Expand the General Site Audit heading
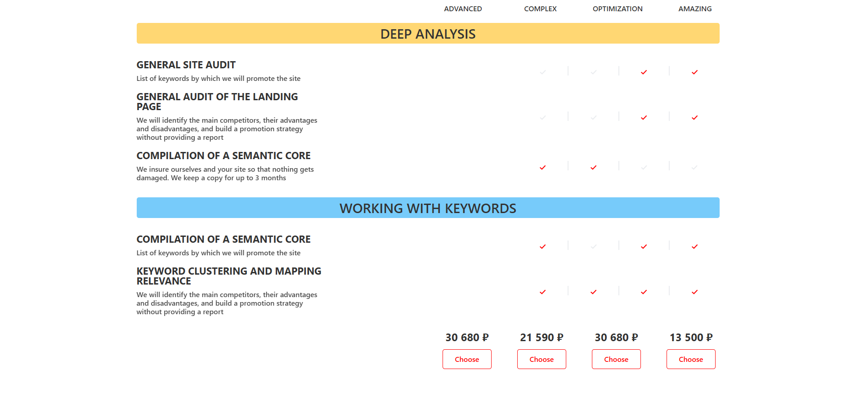Image resolution: width=855 pixels, height=405 pixels. [x=186, y=65]
